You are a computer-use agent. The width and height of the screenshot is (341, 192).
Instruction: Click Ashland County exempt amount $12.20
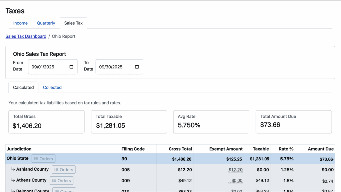pos(235,170)
